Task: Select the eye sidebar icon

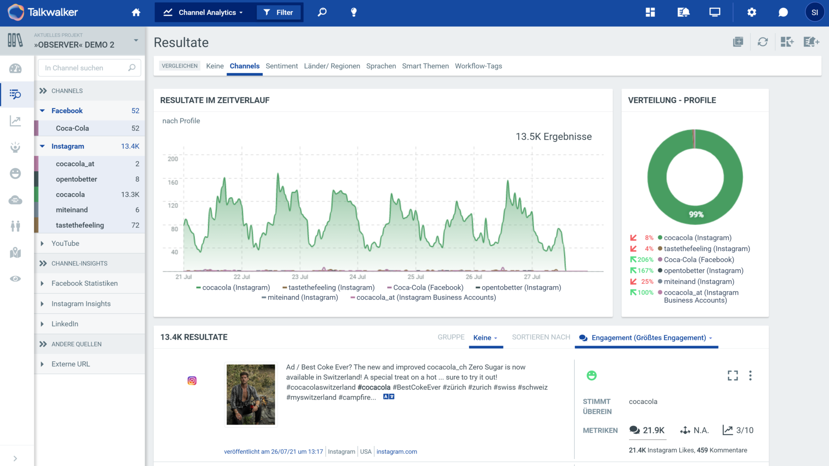Action: click(16, 279)
